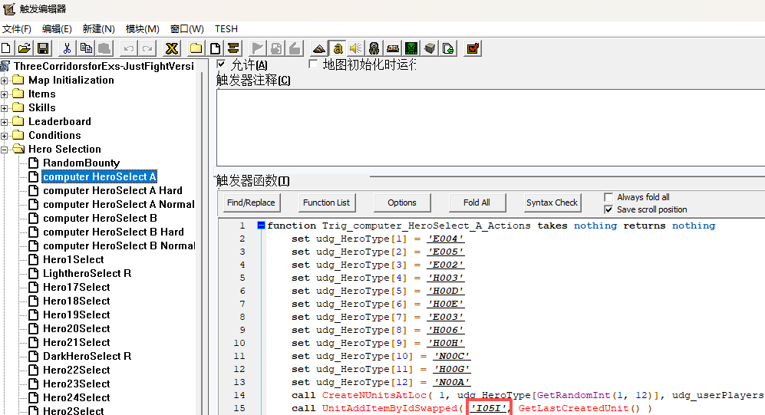Toggle the 允许 (enabled) checkbox

click(221, 64)
